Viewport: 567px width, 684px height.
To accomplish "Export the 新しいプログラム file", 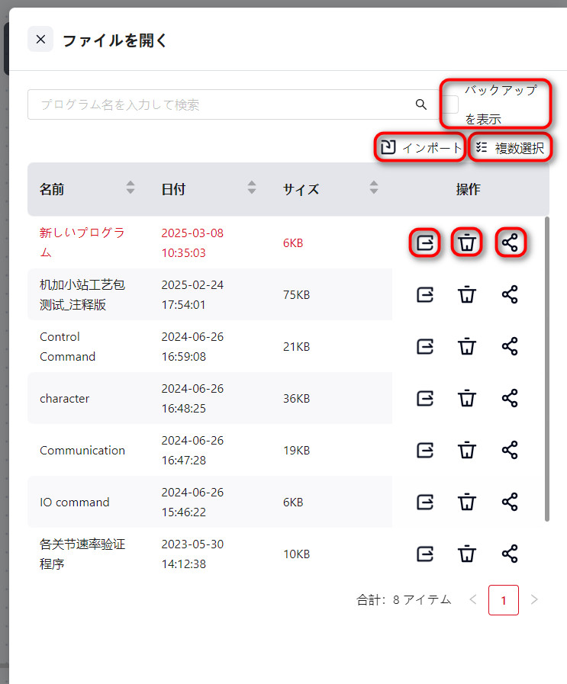I will 425,243.
